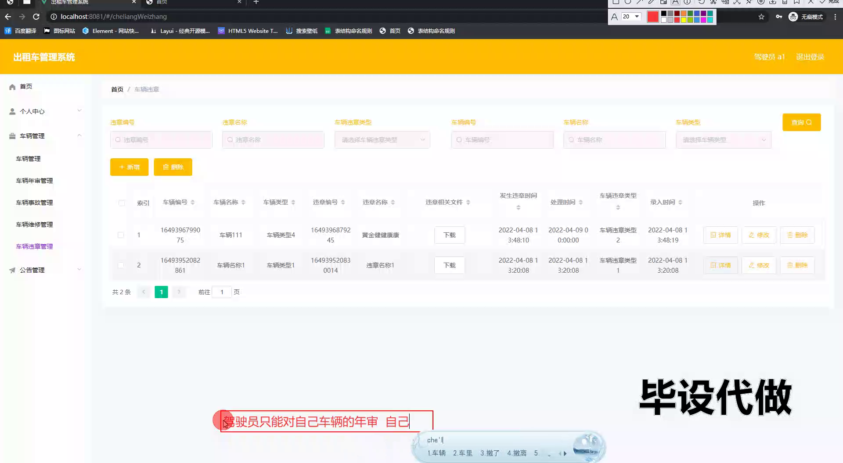Sort the table by 处理时间 column

click(580, 202)
